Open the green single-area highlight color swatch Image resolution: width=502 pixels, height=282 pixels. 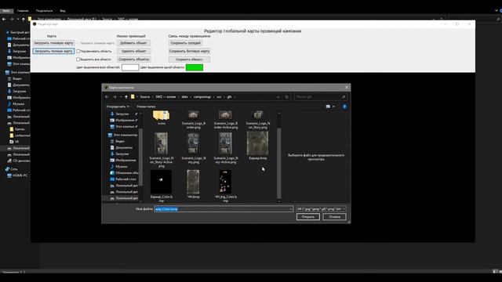[195, 67]
